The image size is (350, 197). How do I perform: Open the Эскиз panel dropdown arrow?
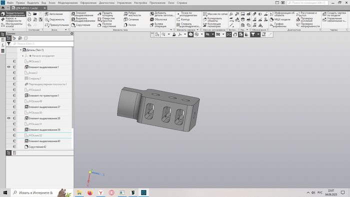66,29
